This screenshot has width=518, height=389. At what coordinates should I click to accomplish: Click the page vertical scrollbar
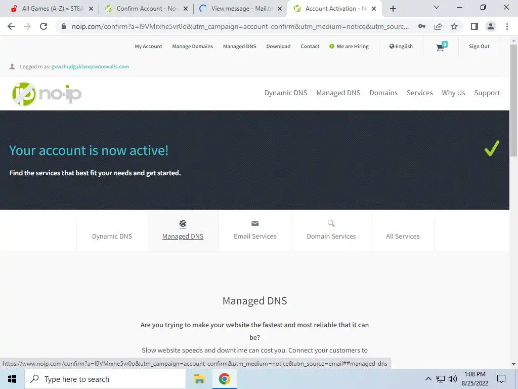[513, 101]
